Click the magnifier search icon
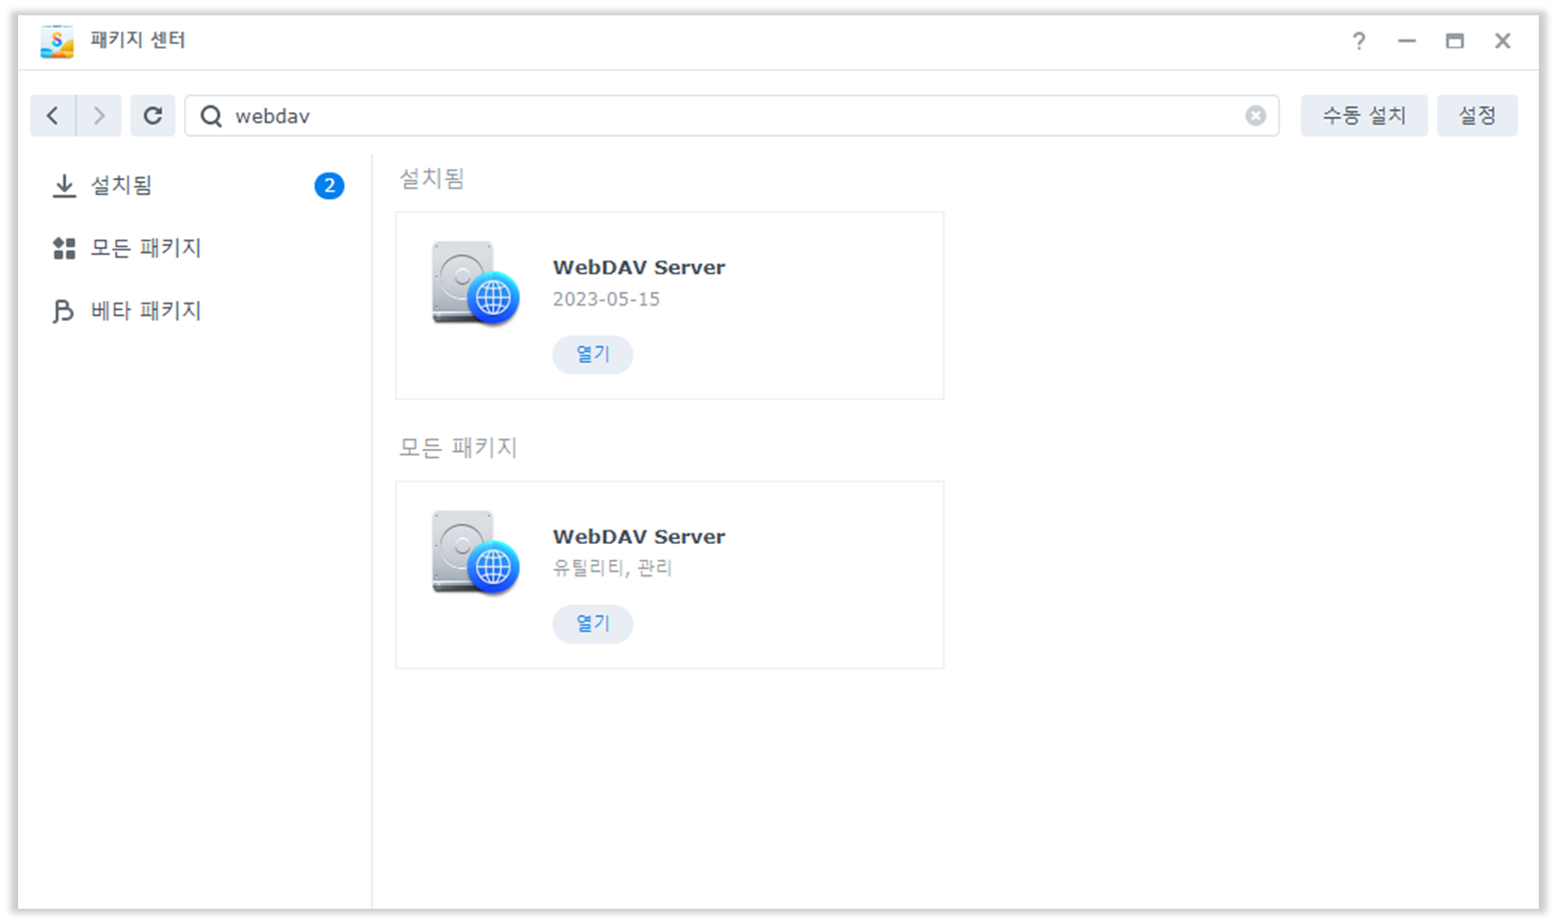 tap(211, 116)
